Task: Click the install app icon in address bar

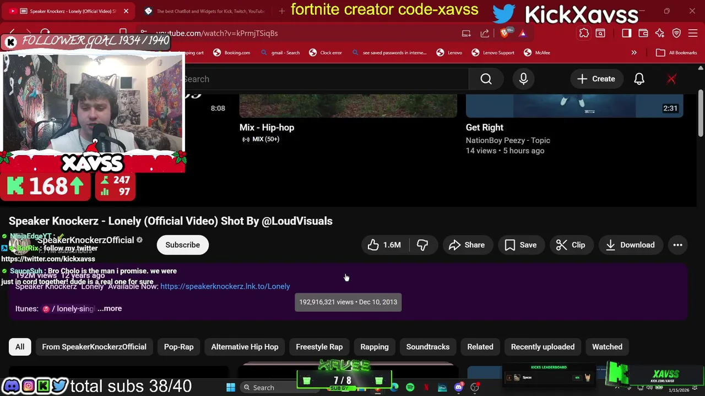Action: point(466,33)
